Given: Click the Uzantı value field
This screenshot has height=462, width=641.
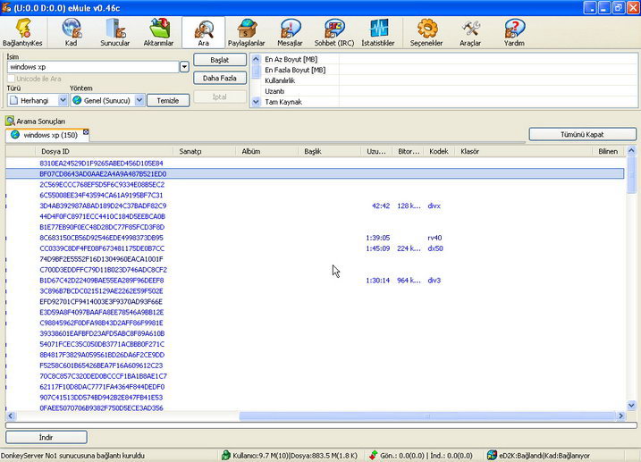Looking at the screenshot, I should pos(487,91).
